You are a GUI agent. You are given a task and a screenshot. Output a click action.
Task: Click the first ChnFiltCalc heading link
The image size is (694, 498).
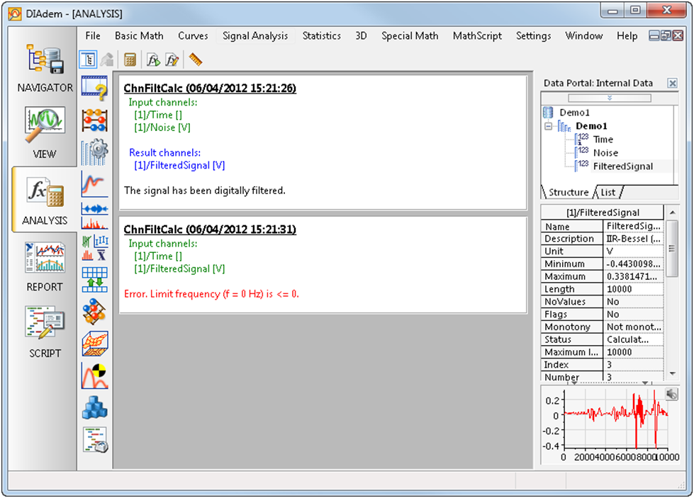pyautogui.click(x=210, y=89)
